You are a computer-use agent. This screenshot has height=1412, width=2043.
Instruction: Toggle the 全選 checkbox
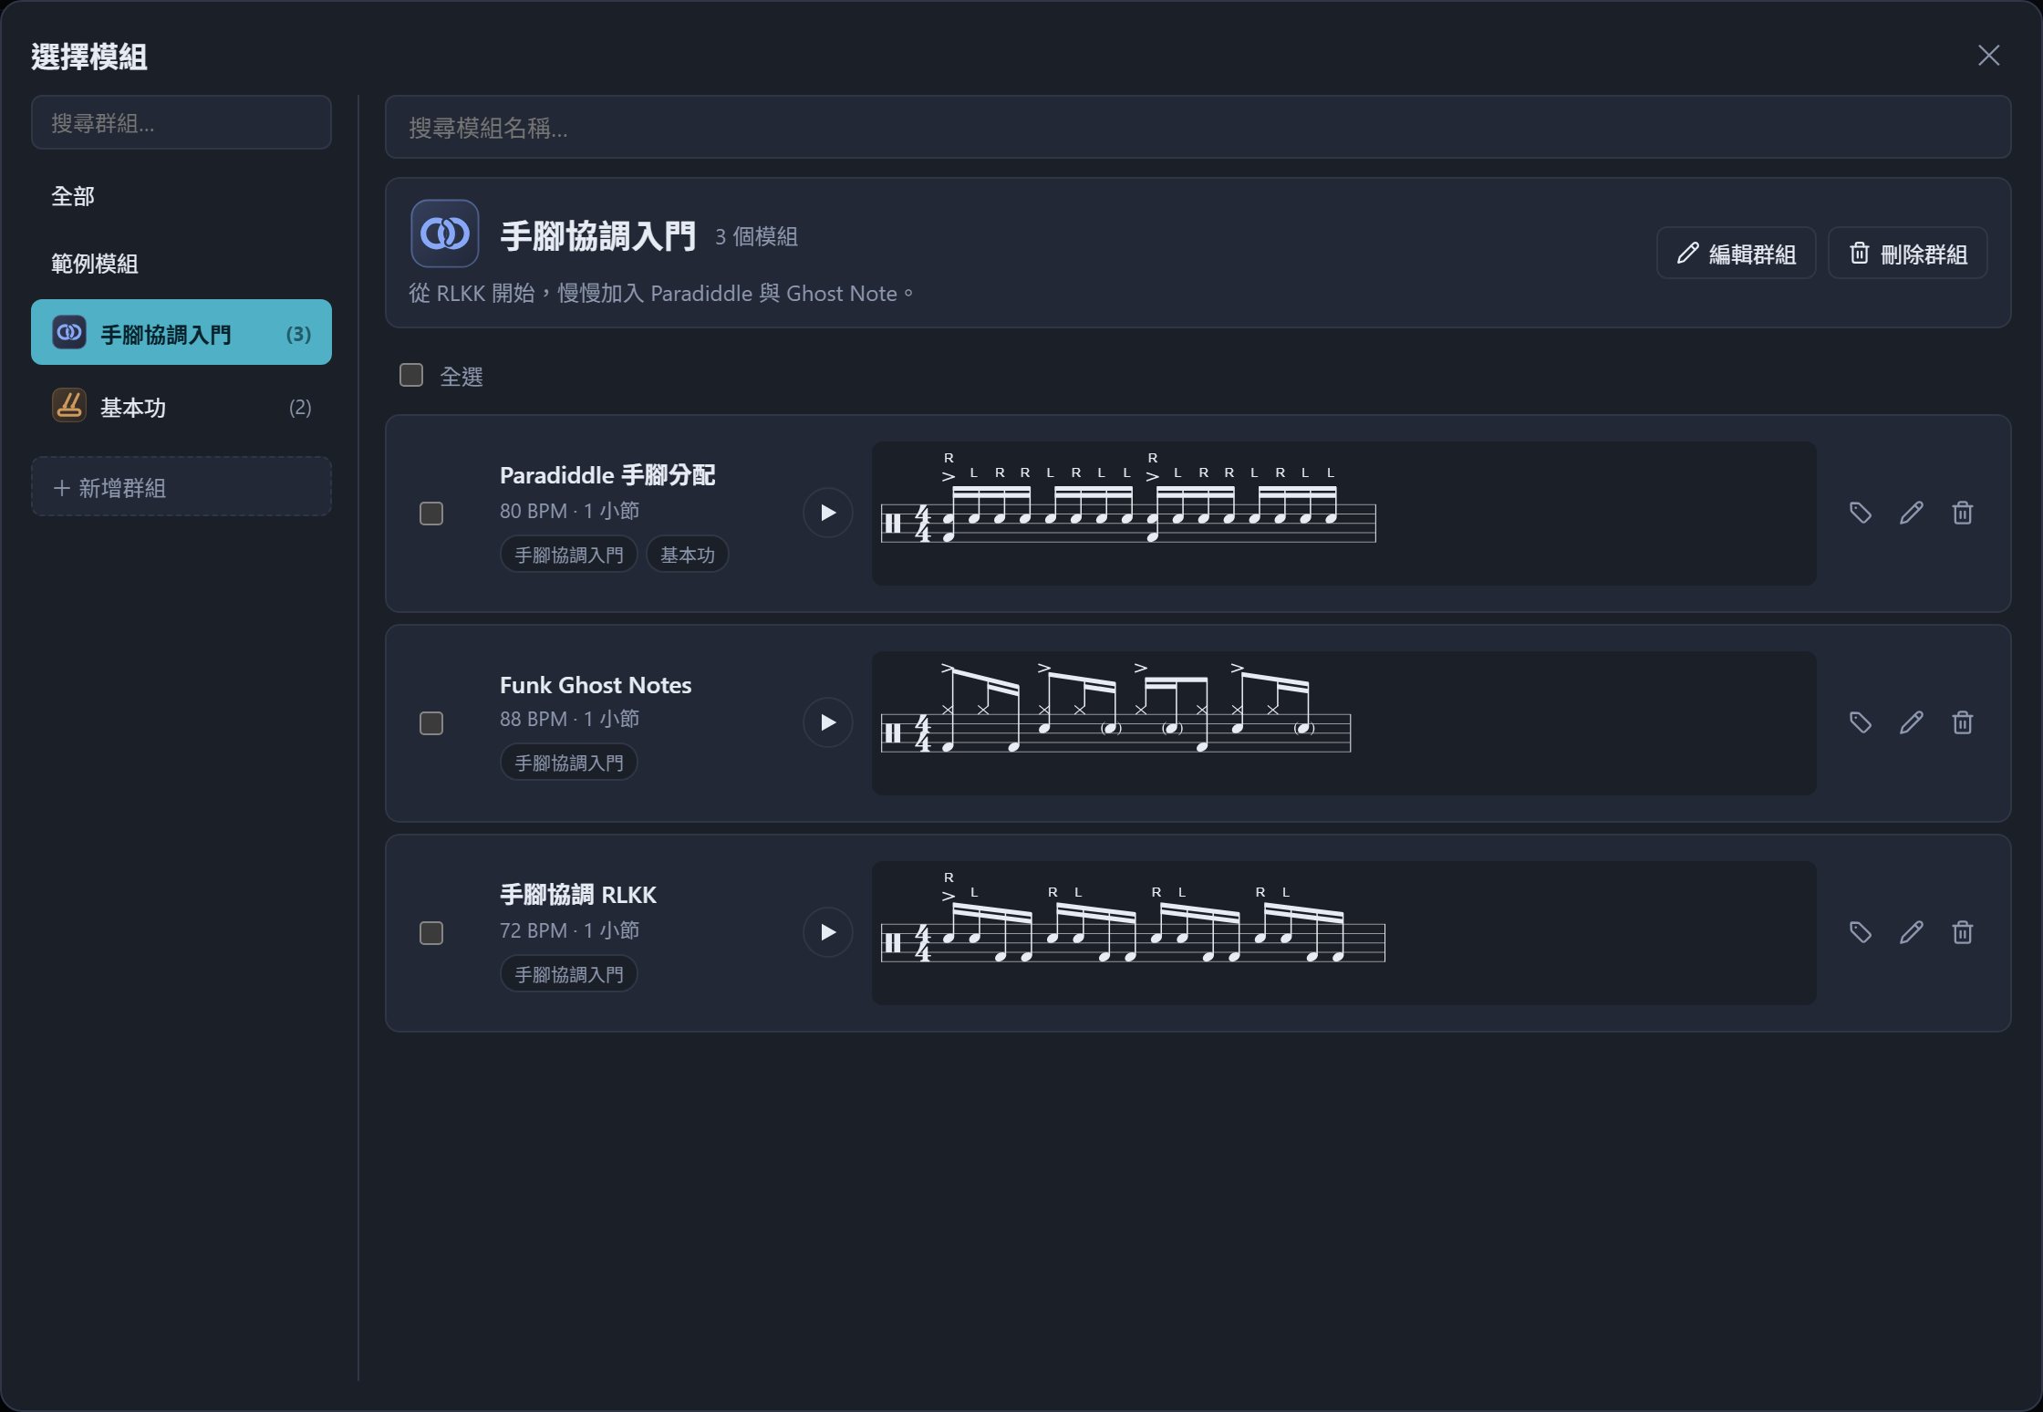411,375
